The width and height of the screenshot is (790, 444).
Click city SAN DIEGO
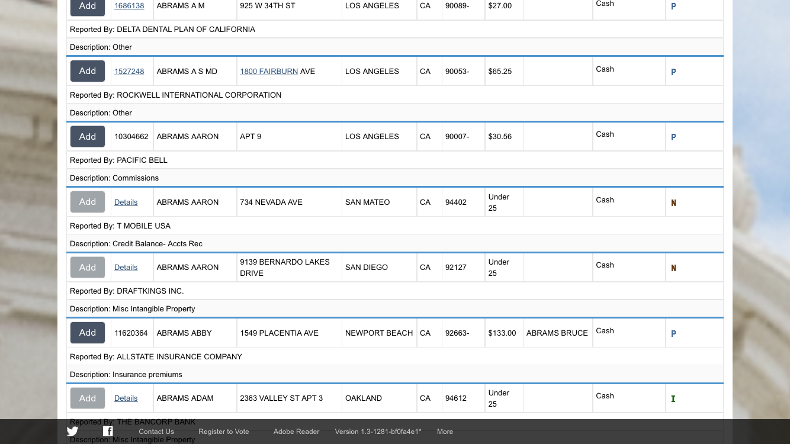click(367, 267)
